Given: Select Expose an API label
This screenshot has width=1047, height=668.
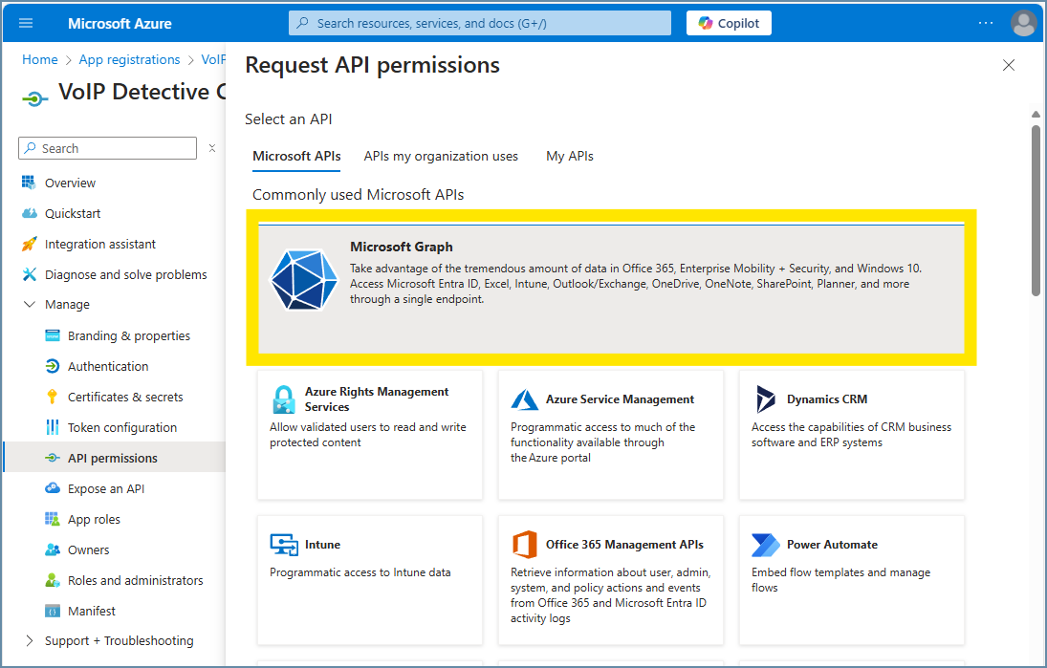Looking at the screenshot, I should 106,488.
